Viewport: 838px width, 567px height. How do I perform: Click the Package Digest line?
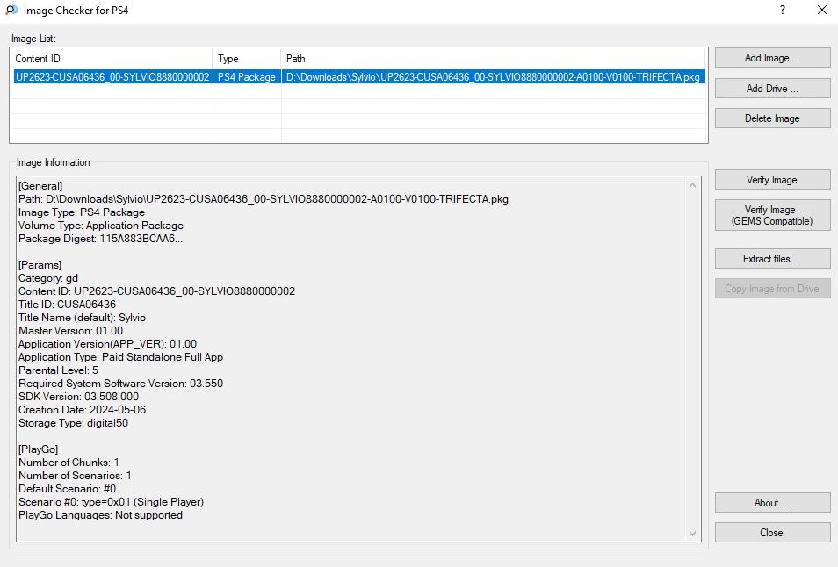pos(100,239)
